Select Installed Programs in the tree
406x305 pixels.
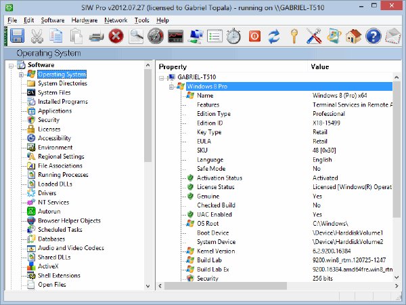tap(63, 102)
